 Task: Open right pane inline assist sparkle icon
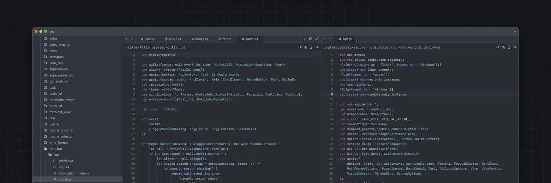coord(504,47)
